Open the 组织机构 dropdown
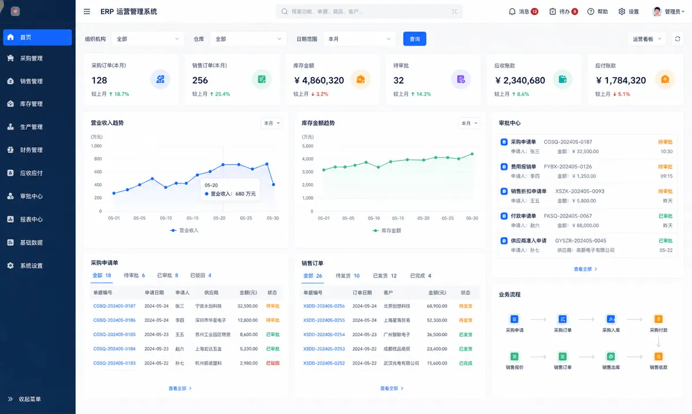Image resolution: width=692 pixels, height=414 pixels. coord(148,39)
